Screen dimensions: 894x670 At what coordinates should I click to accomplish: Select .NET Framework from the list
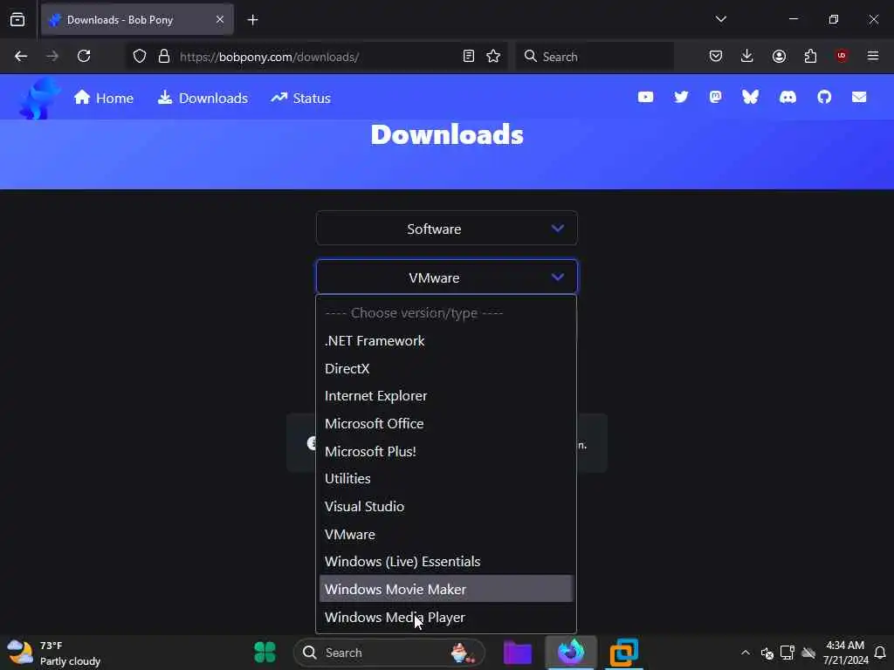(446, 341)
